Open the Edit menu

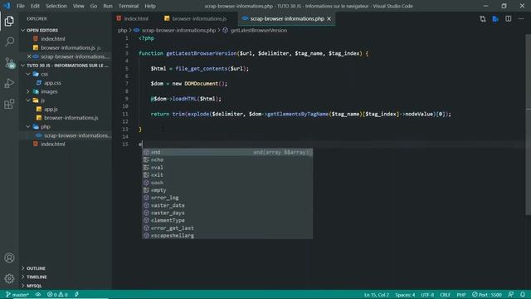(x=35, y=6)
